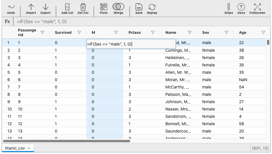Click the Merge datasets icon

tap(118, 9)
